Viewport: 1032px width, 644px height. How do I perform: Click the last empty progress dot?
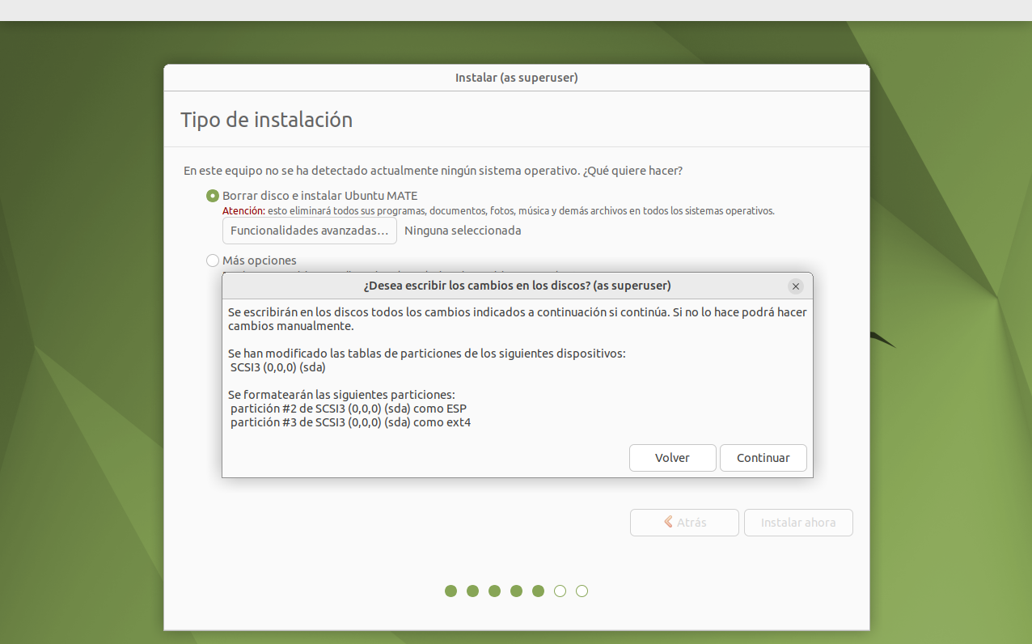pos(582,591)
